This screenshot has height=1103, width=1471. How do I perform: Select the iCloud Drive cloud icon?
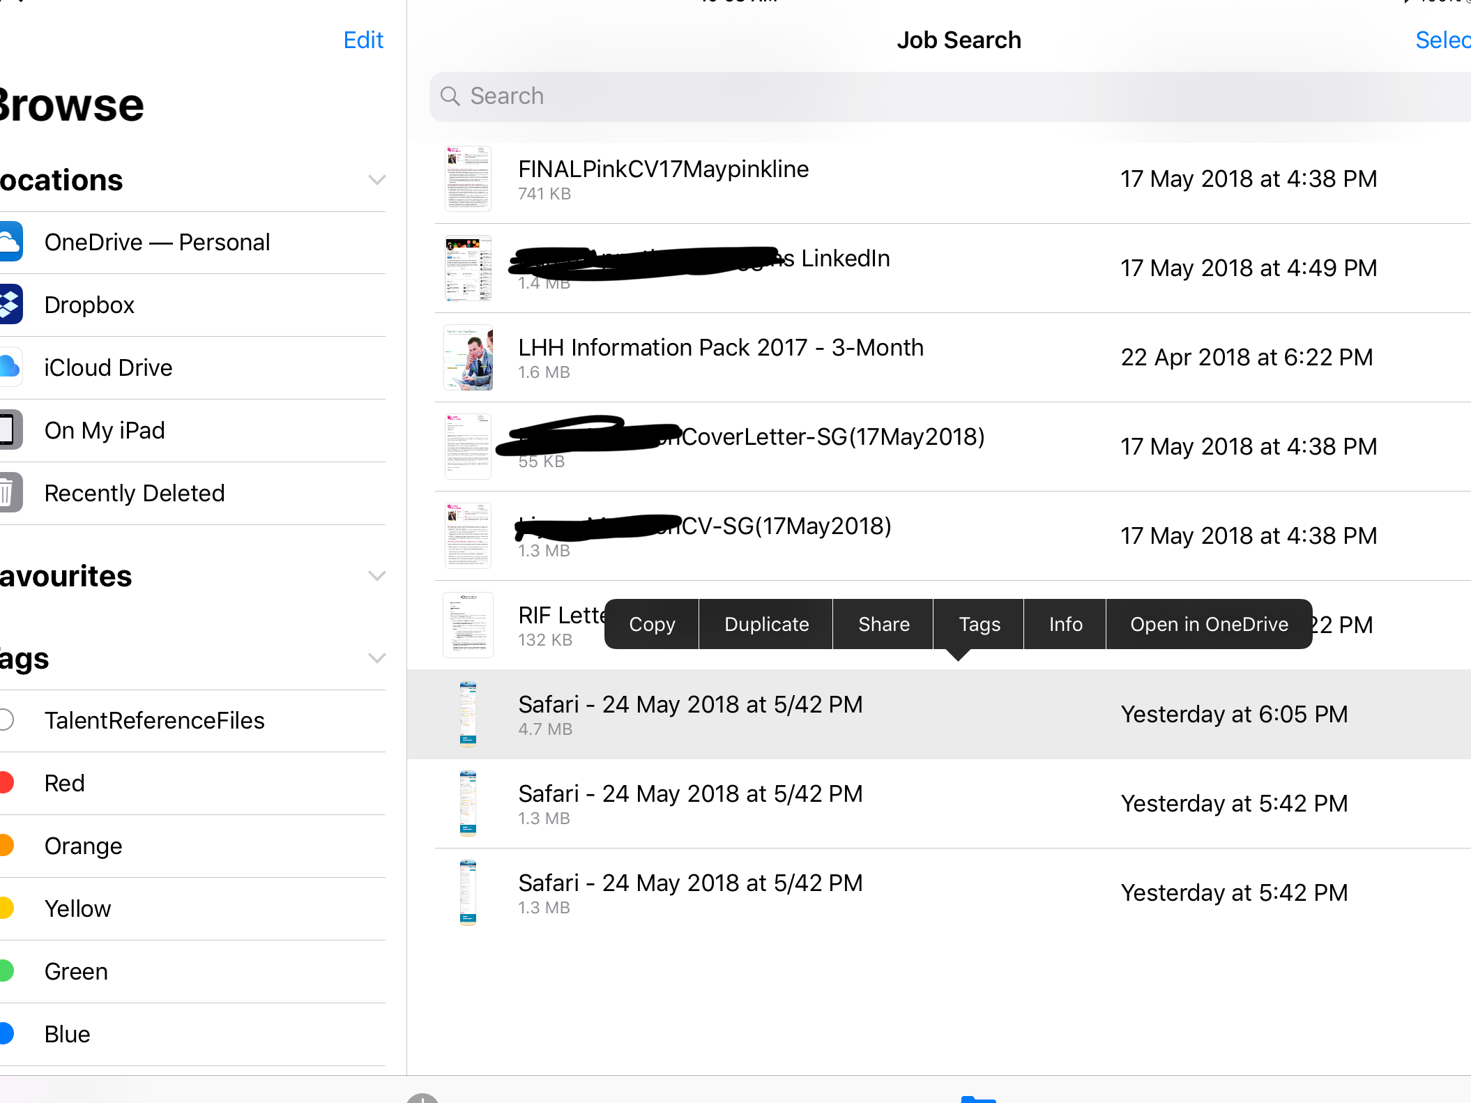10,367
